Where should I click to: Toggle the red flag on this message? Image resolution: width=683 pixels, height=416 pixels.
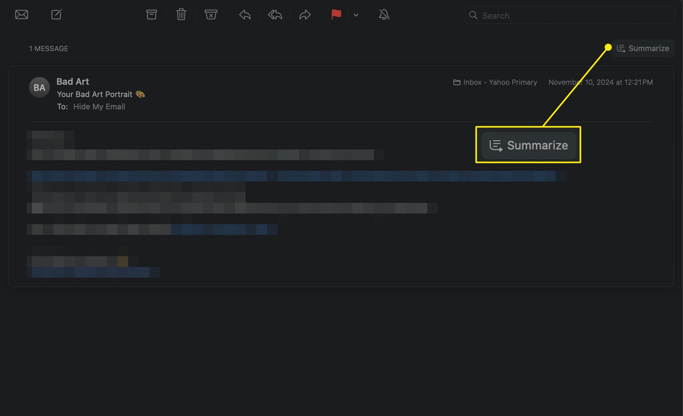[x=336, y=15]
